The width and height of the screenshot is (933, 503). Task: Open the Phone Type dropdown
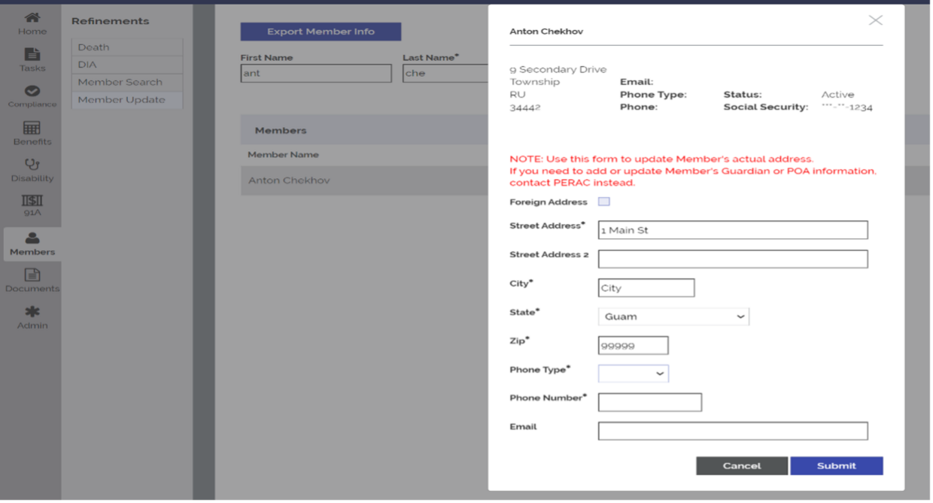tap(633, 374)
